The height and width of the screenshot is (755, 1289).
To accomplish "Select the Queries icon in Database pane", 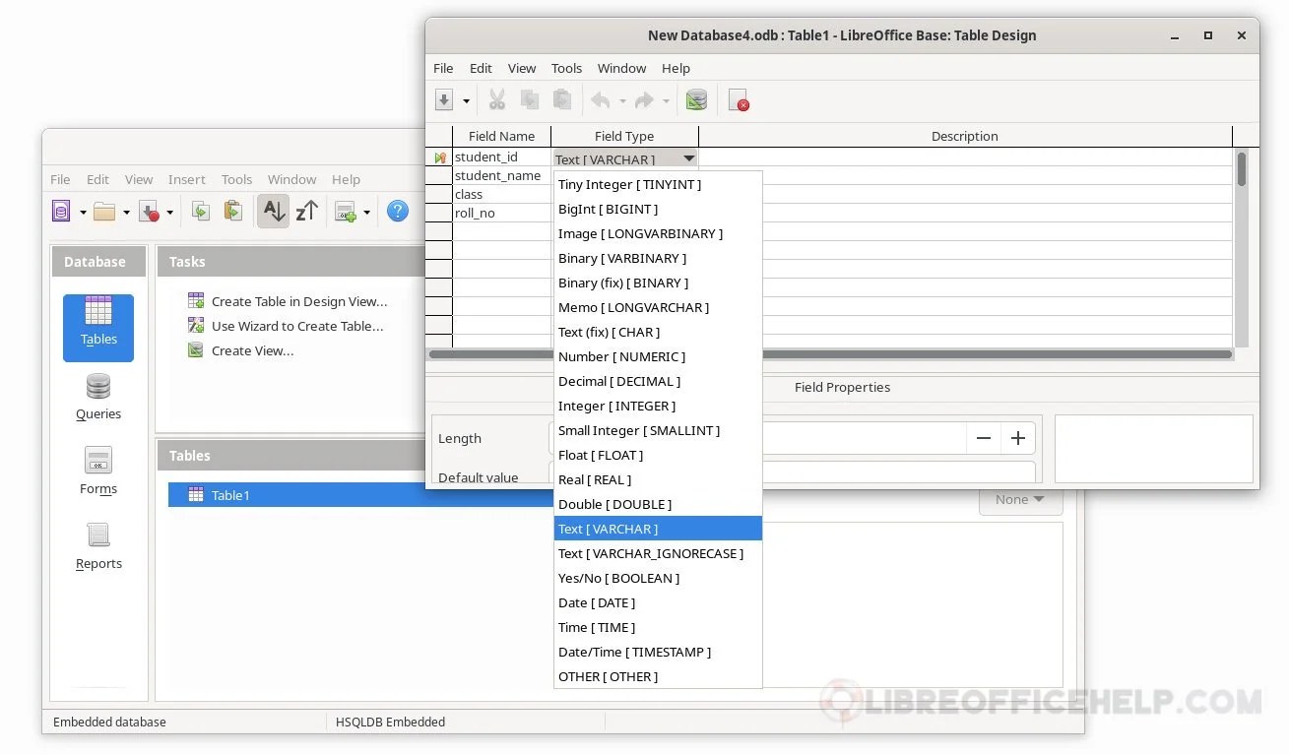I will (98, 397).
